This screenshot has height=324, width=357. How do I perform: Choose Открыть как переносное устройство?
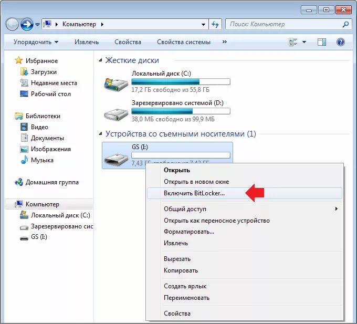(245, 221)
